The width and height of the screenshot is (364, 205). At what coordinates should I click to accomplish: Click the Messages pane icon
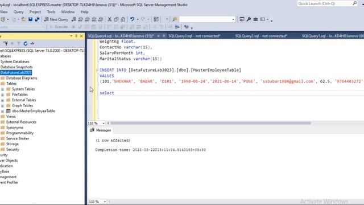click(x=92, y=130)
